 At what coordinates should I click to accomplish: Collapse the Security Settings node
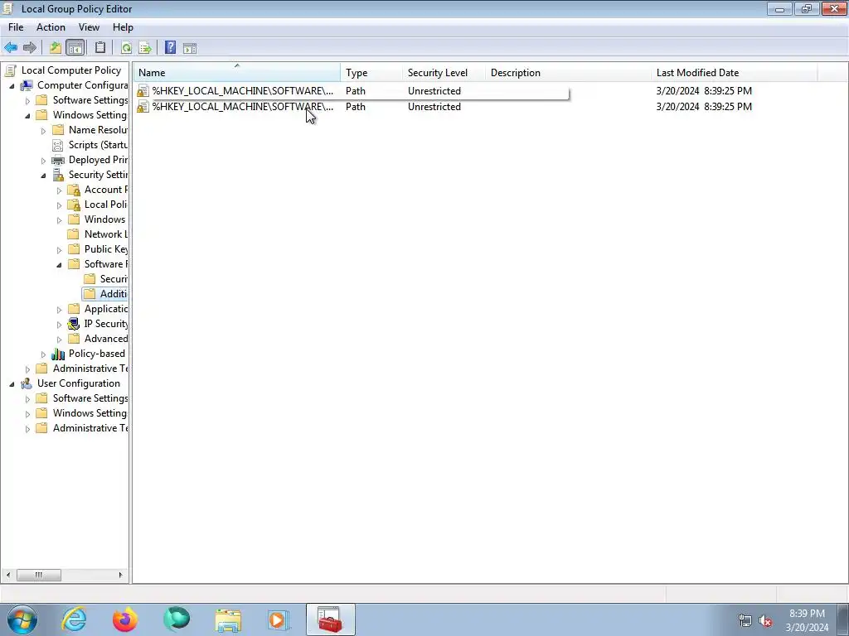[43, 176]
